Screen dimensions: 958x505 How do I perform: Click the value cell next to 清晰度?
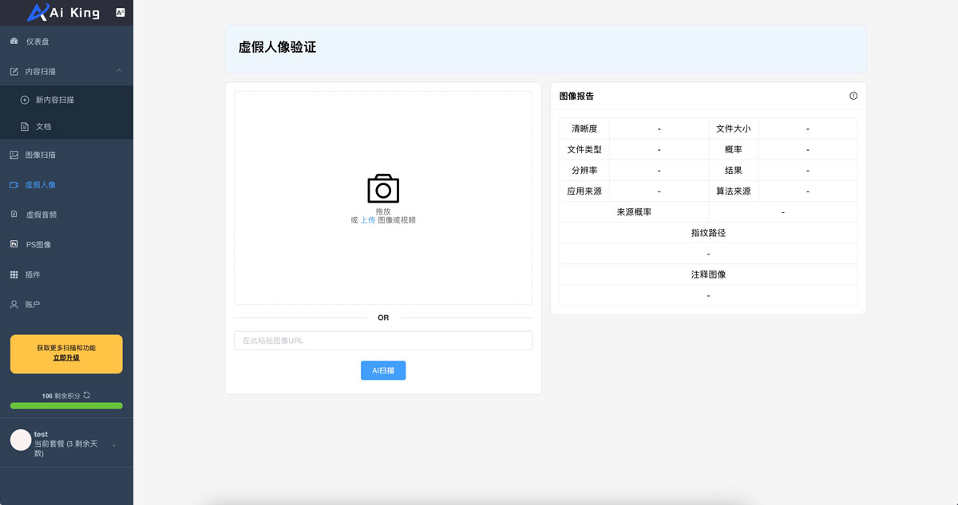[659, 128]
